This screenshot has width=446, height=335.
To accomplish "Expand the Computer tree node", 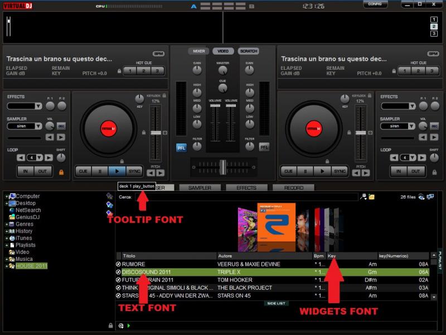I will (x=6, y=197).
